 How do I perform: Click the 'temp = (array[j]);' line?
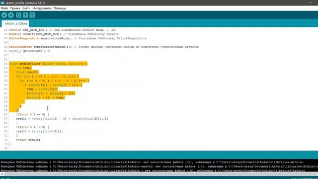pyautogui.click(x=42, y=89)
